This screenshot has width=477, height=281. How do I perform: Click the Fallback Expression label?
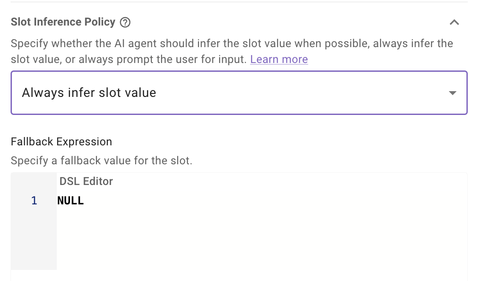pyautogui.click(x=61, y=142)
